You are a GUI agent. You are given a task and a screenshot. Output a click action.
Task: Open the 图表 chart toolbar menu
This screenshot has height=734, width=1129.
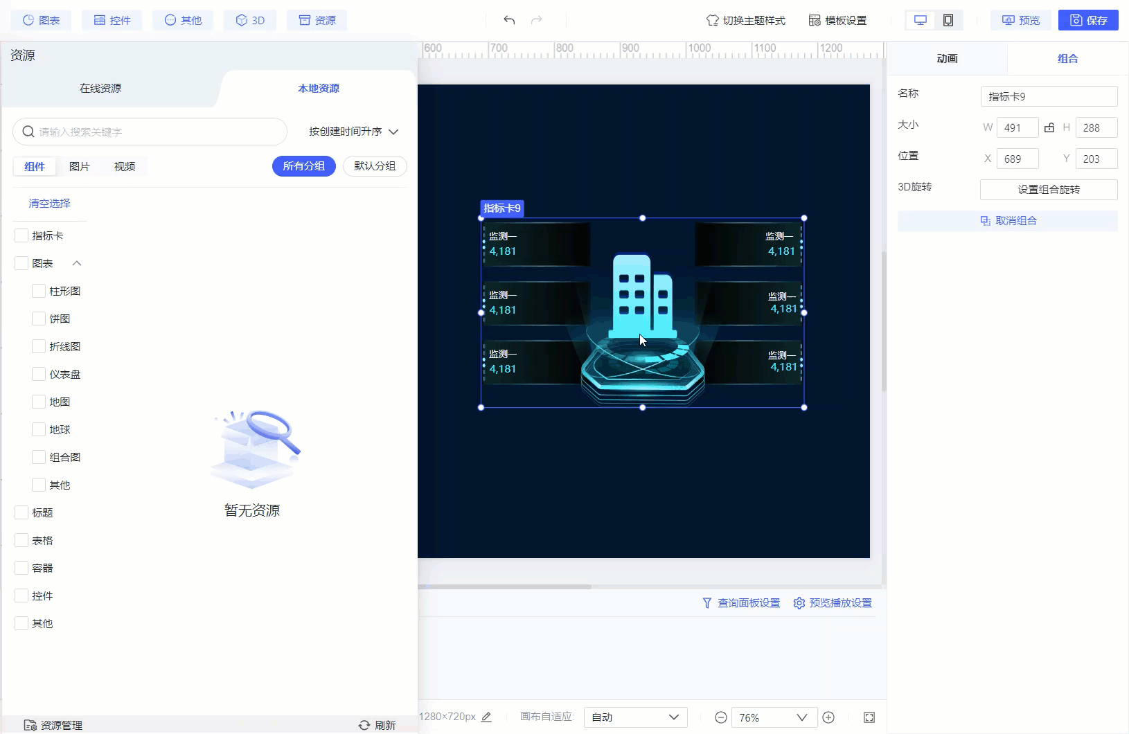(41, 20)
